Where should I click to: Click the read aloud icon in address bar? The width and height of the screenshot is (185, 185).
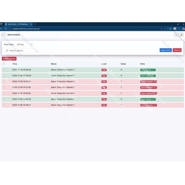coord(161,29)
